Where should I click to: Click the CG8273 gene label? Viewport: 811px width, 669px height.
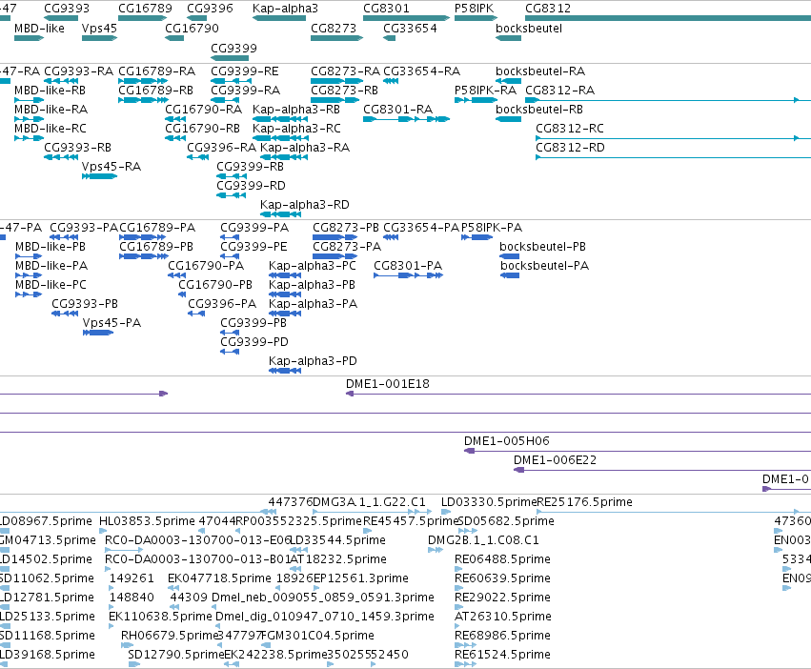[x=334, y=28]
